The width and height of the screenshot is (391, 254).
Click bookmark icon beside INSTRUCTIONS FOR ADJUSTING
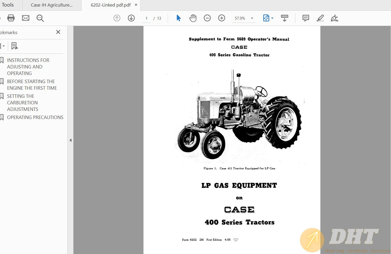click(x=2, y=60)
